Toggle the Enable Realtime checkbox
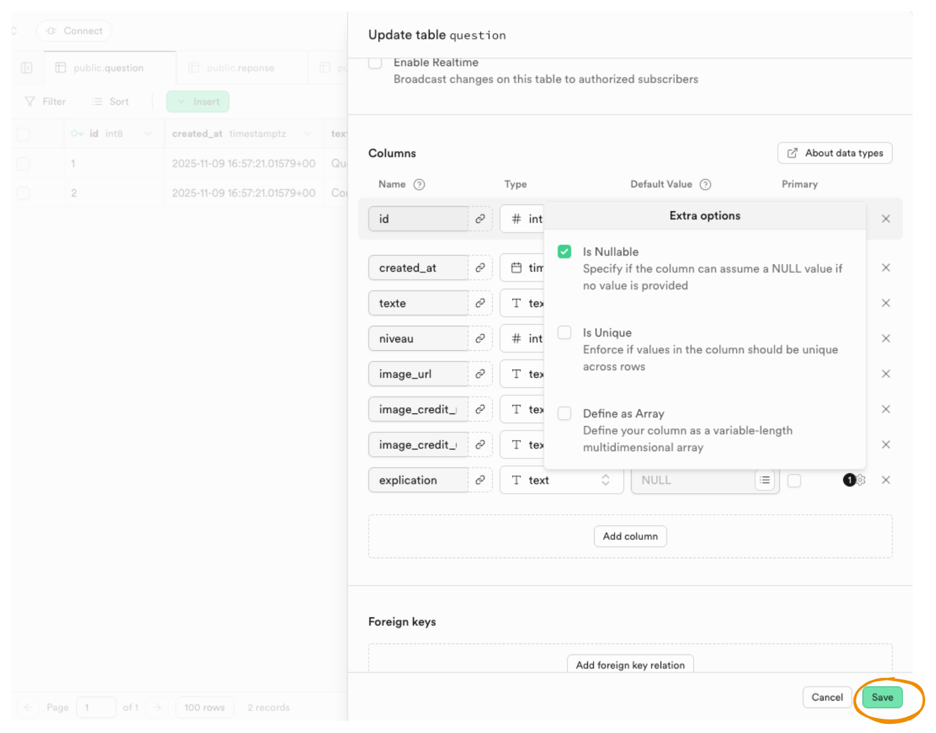Screen dimensions: 936x733 click(x=375, y=62)
